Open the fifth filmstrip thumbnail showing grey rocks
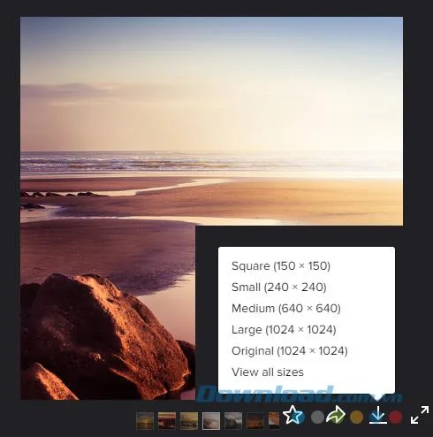The width and height of the screenshot is (433, 437). pyautogui.click(x=233, y=421)
